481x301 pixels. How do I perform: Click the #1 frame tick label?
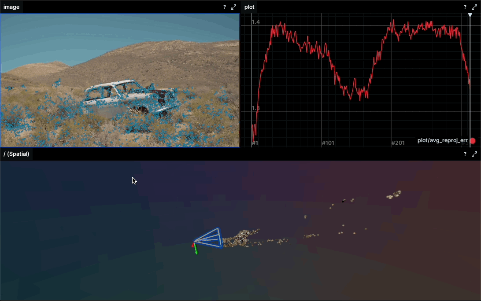click(x=255, y=143)
